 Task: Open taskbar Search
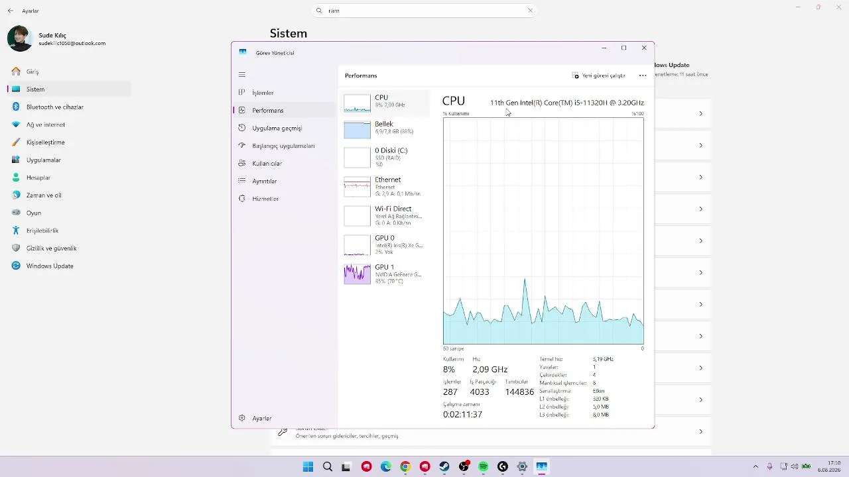click(x=327, y=466)
